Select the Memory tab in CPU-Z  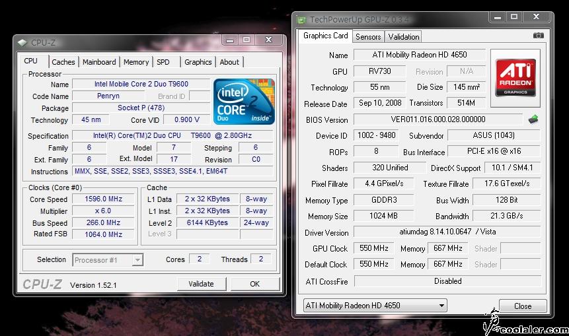click(136, 62)
